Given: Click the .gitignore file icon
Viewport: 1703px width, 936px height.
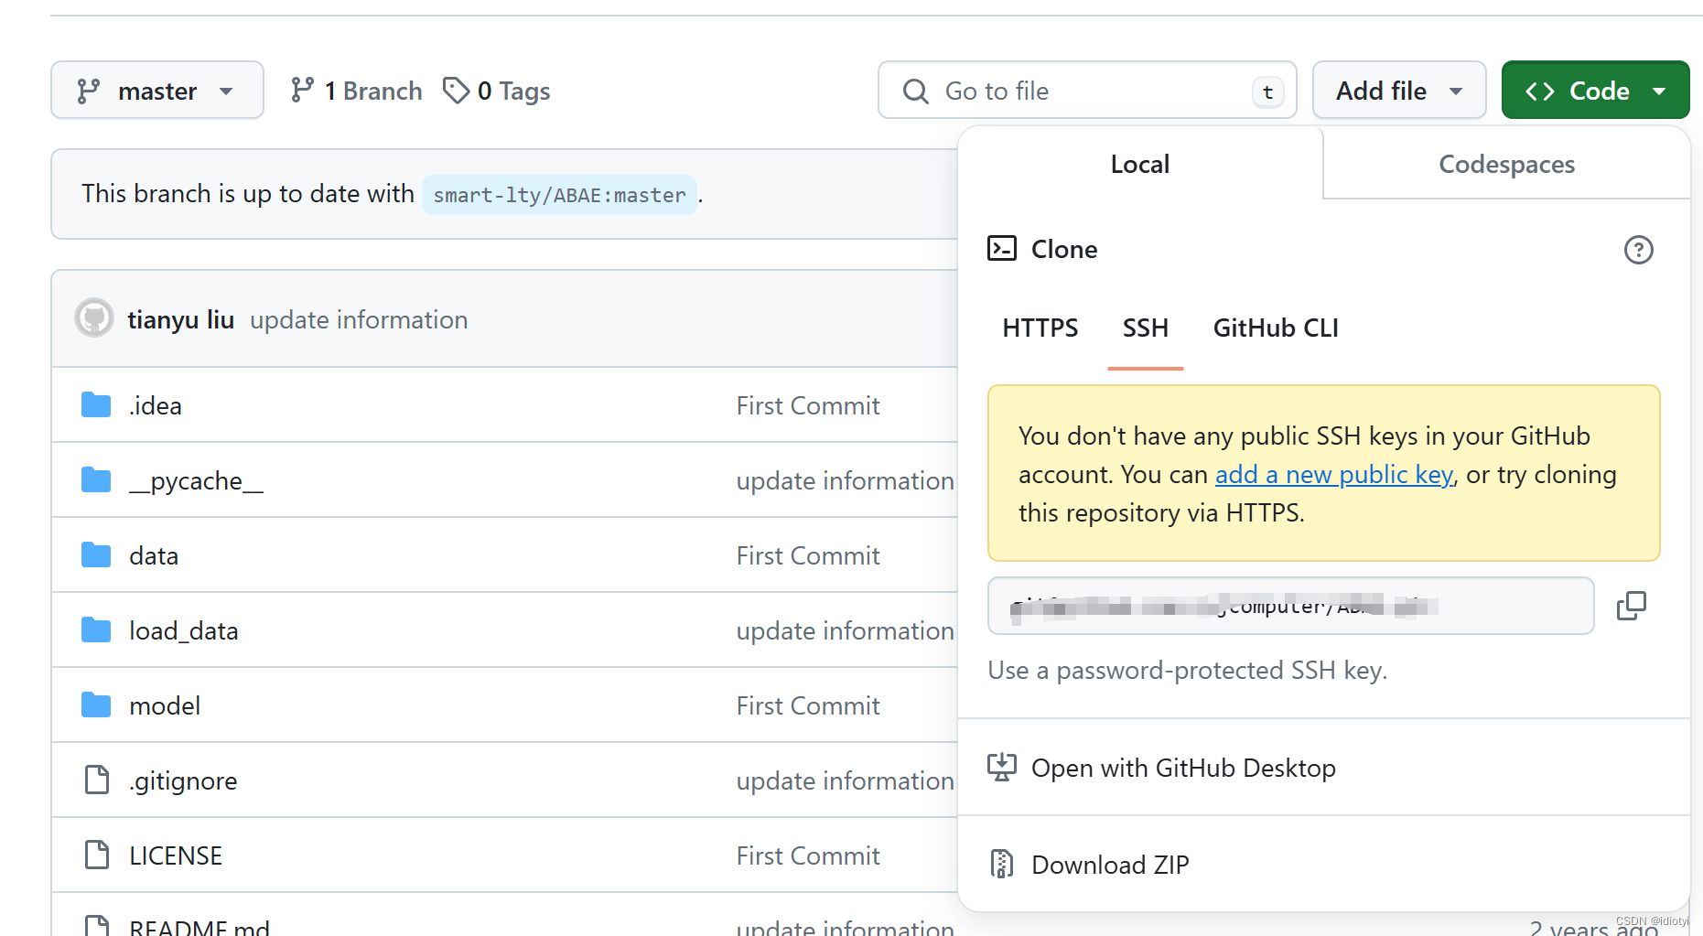Looking at the screenshot, I should coord(96,780).
